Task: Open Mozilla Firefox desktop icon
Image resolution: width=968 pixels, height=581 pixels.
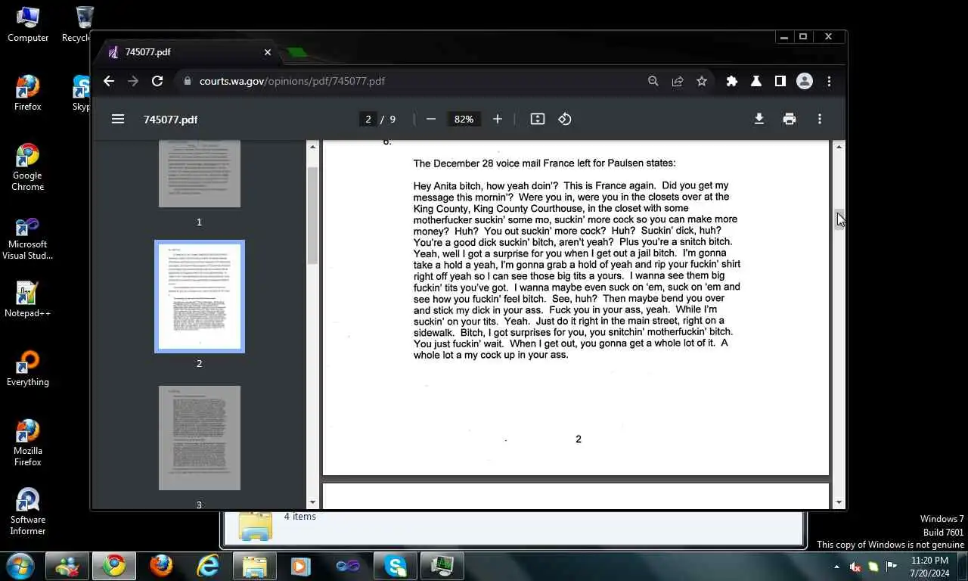Action: click(28, 443)
